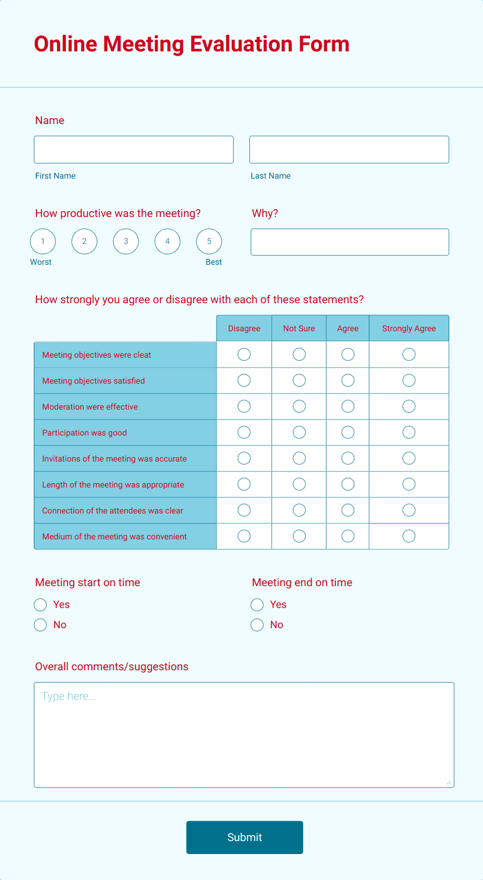
Task: Pick Not Sure for 'Medium of the meeting was convenient'
Action: (299, 536)
